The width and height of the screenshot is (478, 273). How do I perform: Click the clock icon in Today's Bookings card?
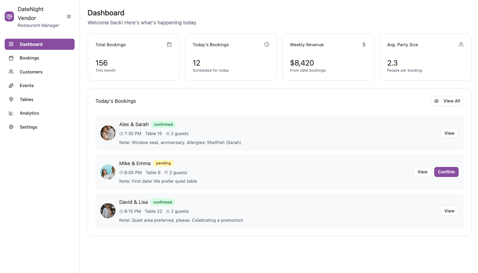[x=267, y=44]
